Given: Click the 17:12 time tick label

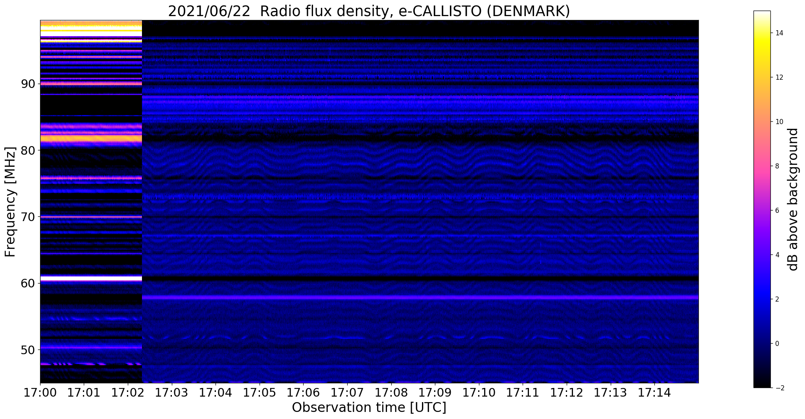Looking at the screenshot, I should point(567,393).
